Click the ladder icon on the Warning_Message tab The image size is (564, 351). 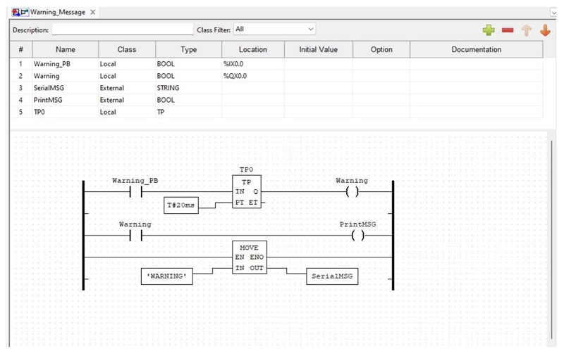point(25,12)
